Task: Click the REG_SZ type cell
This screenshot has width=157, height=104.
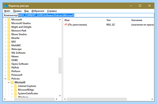Action: (x=111, y=25)
